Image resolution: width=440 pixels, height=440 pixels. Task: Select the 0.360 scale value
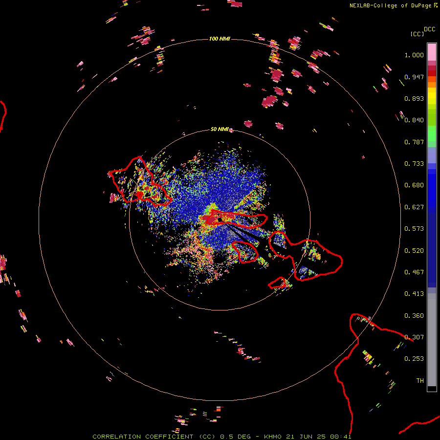(x=414, y=316)
